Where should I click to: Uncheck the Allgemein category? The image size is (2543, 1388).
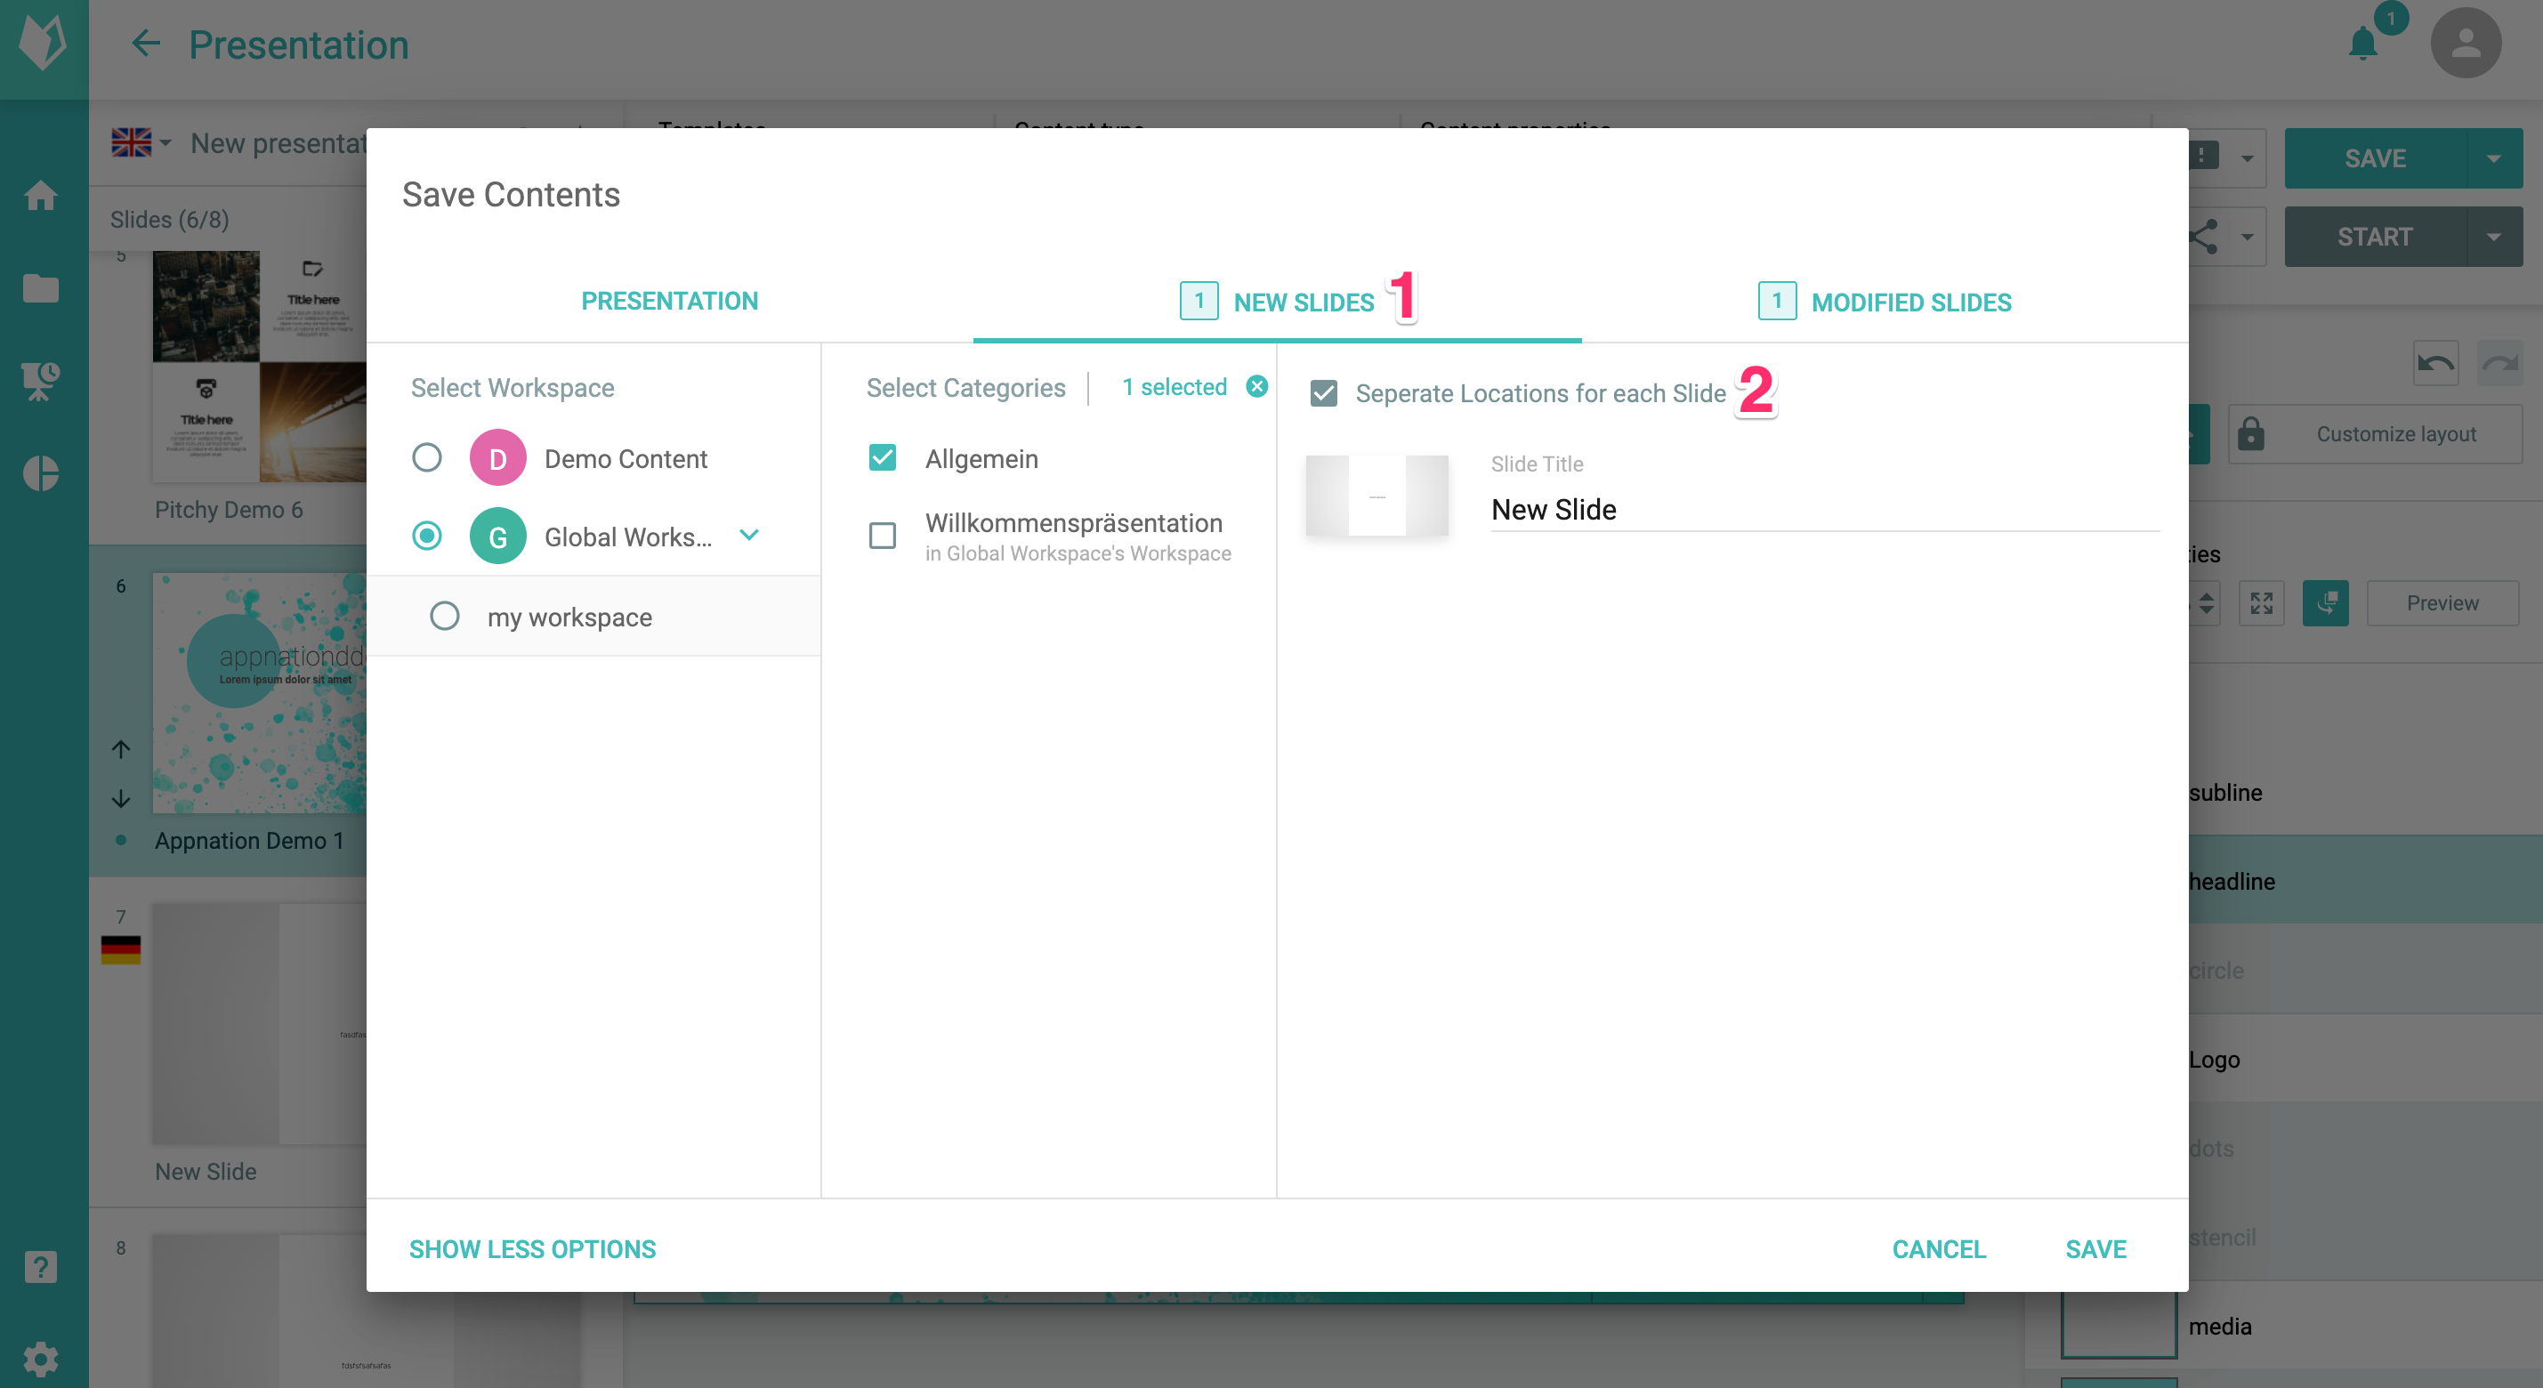[883, 457]
